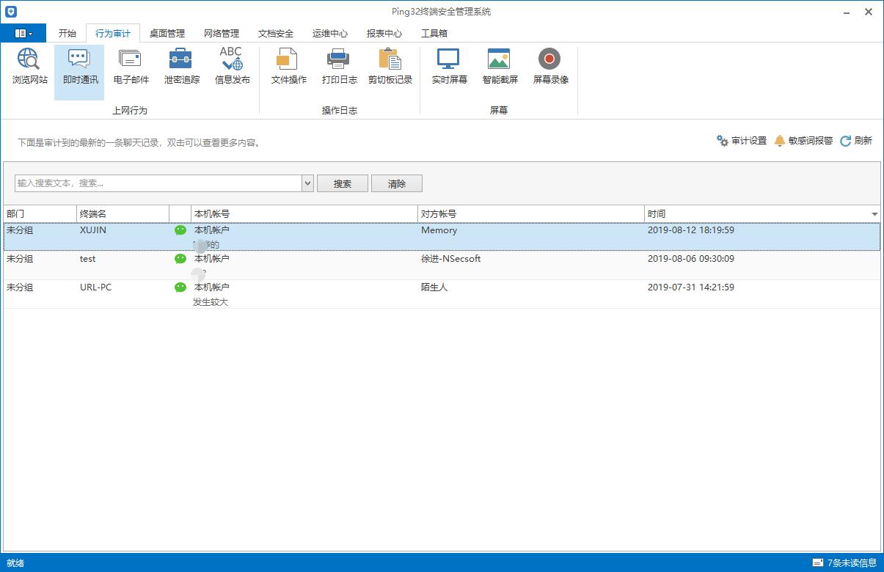This screenshot has width=884, height=572.
Task: Open the unread messages mail icon
Action: click(818, 563)
